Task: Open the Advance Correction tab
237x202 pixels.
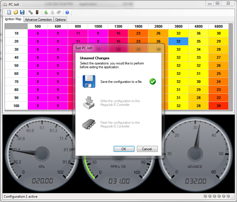Action: pos(38,20)
